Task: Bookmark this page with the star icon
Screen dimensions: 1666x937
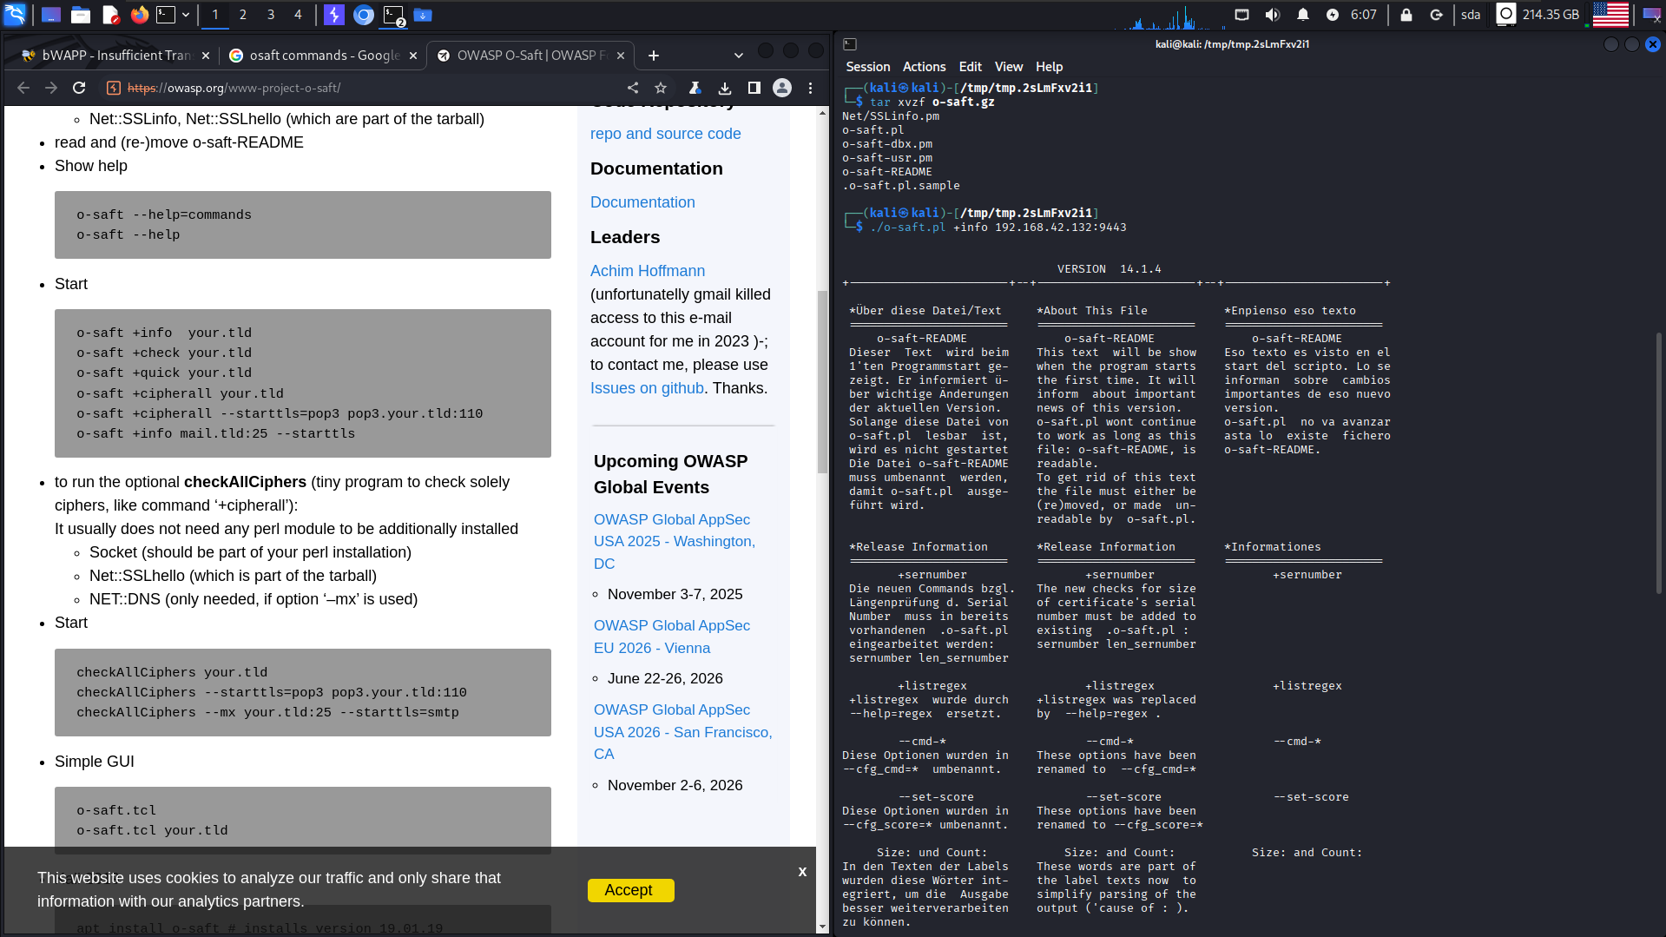Action: [x=661, y=88]
